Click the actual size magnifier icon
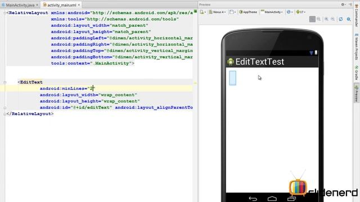Screen dimensions: 360x202 (319, 19)
